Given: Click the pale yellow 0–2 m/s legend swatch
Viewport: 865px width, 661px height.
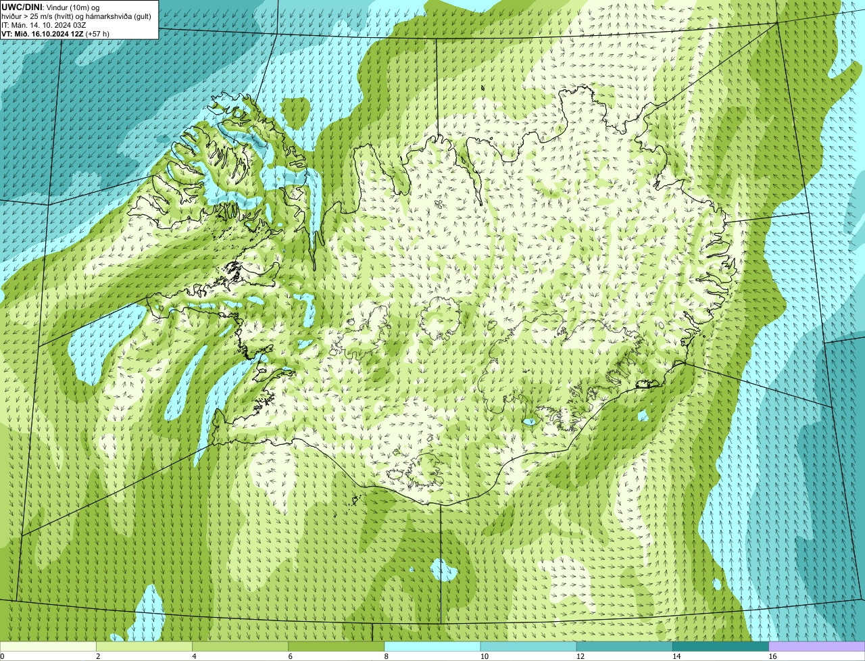Looking at the screenshot, I should click(x=48, y=646).
